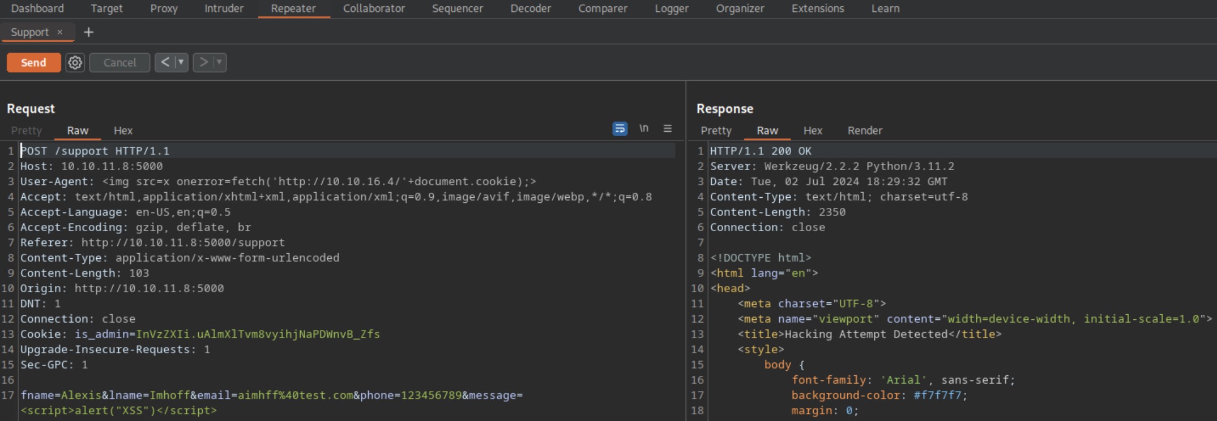Click the Send button
Screen dimensions: 1217x421
tap(33, 63)
